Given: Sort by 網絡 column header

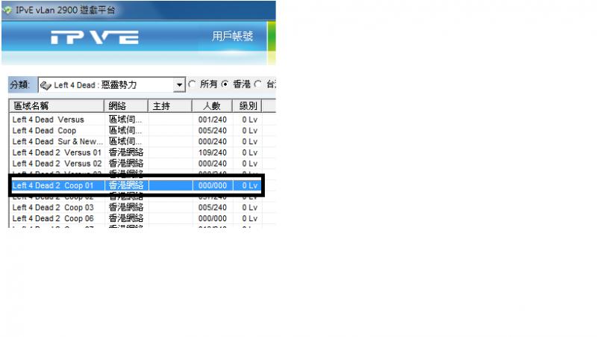Looking at the screenshot, I should pos(126,105).
